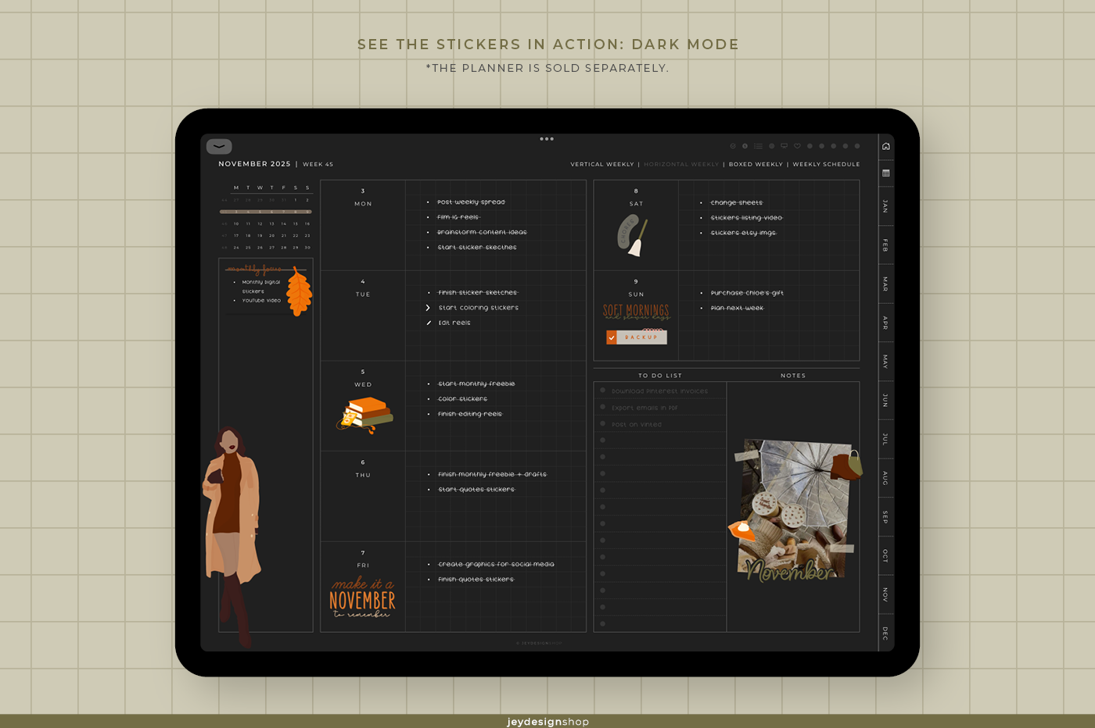Go to the Boxed Weekly view
1095x728 pixels.
click(756, 165)
